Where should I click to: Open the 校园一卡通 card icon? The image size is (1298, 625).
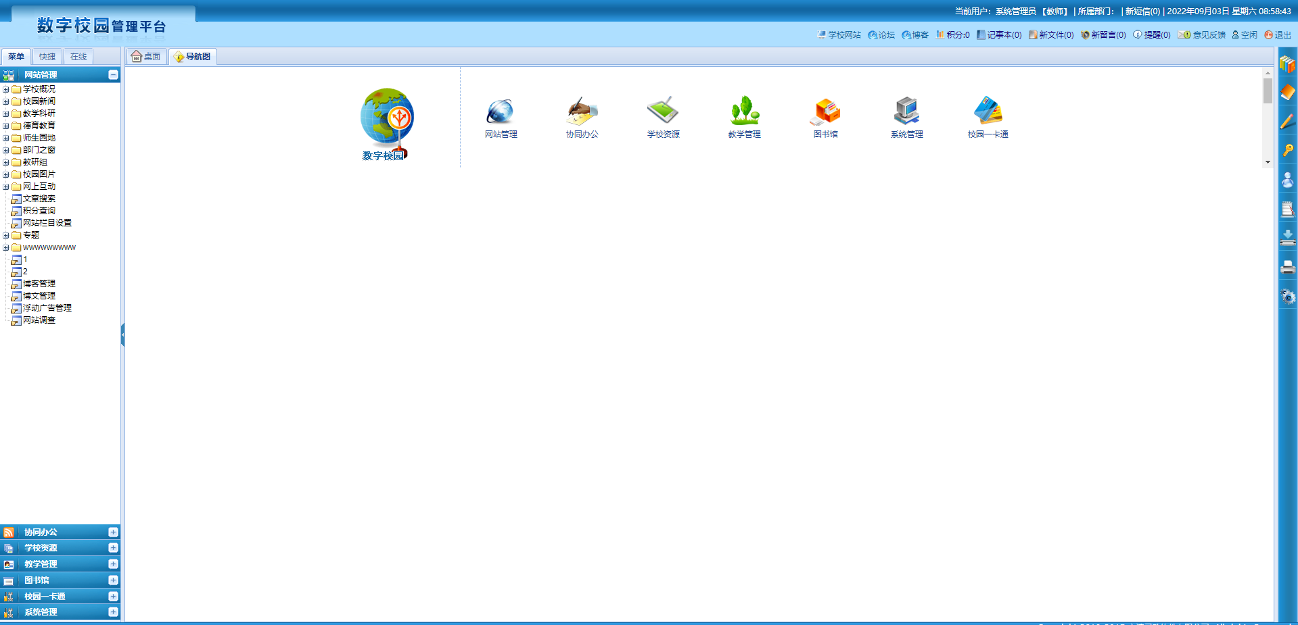coord(988,112)
